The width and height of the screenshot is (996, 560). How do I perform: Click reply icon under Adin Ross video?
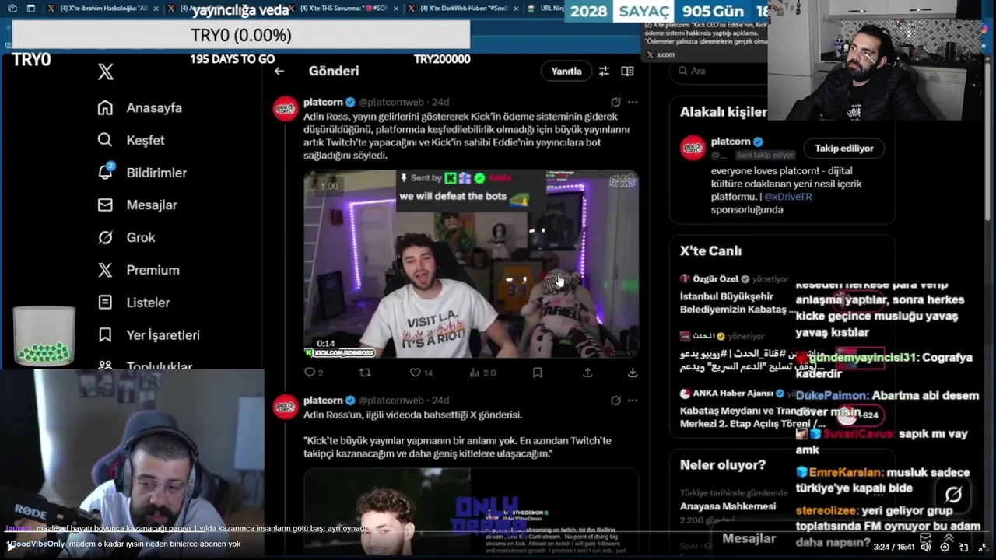309,373
